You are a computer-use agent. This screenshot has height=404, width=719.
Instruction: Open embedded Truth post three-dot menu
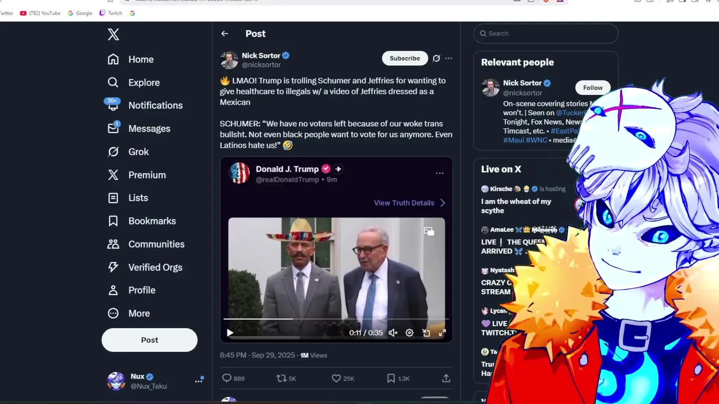440,173
